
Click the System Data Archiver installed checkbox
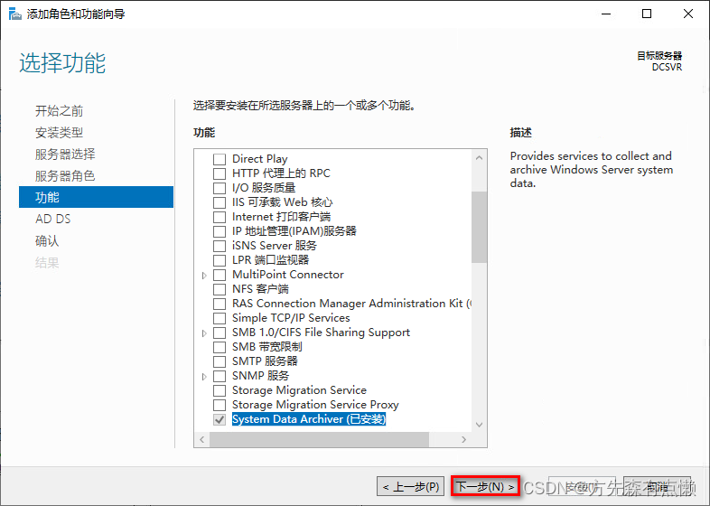point(220,419)
